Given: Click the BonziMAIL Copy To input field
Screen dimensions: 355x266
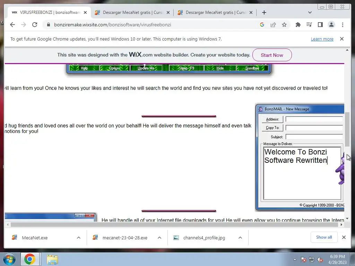Looking at the screenshot, I should click(314, 128).
